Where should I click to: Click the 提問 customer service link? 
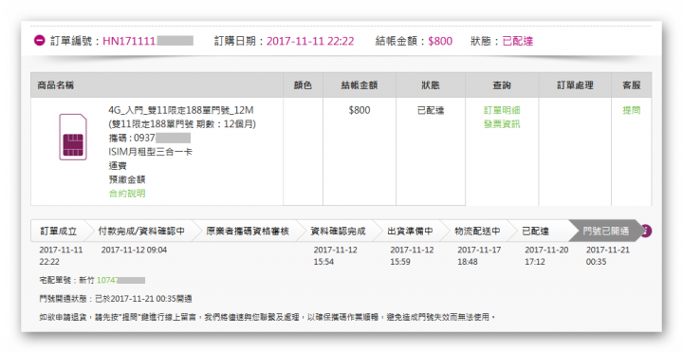click(631, 110)
